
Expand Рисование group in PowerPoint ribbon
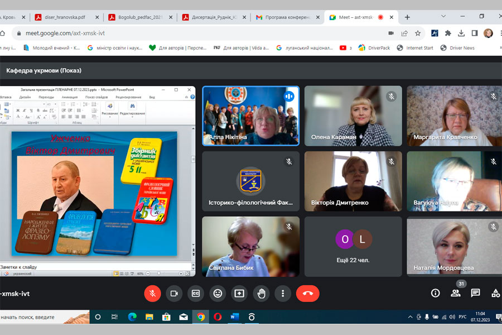pos(110,109)
